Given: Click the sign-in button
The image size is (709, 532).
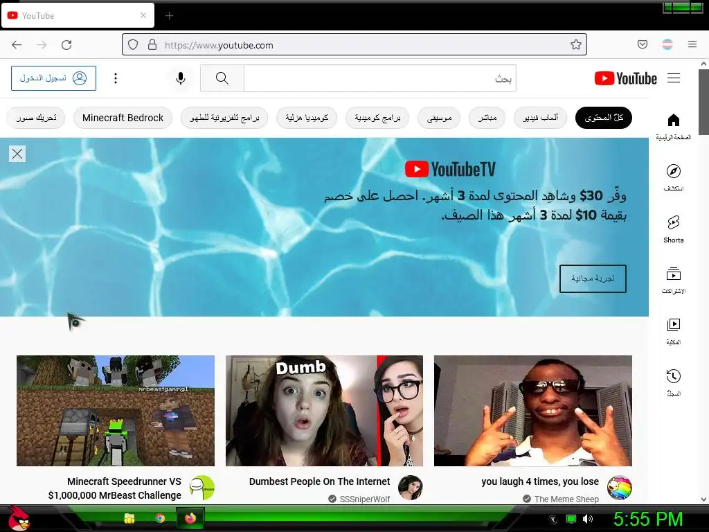Looking at the screenshot, I should coord(54,78).
